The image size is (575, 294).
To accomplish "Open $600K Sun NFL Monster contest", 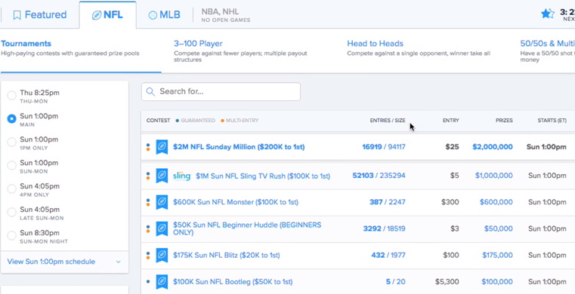I will 236,202.
